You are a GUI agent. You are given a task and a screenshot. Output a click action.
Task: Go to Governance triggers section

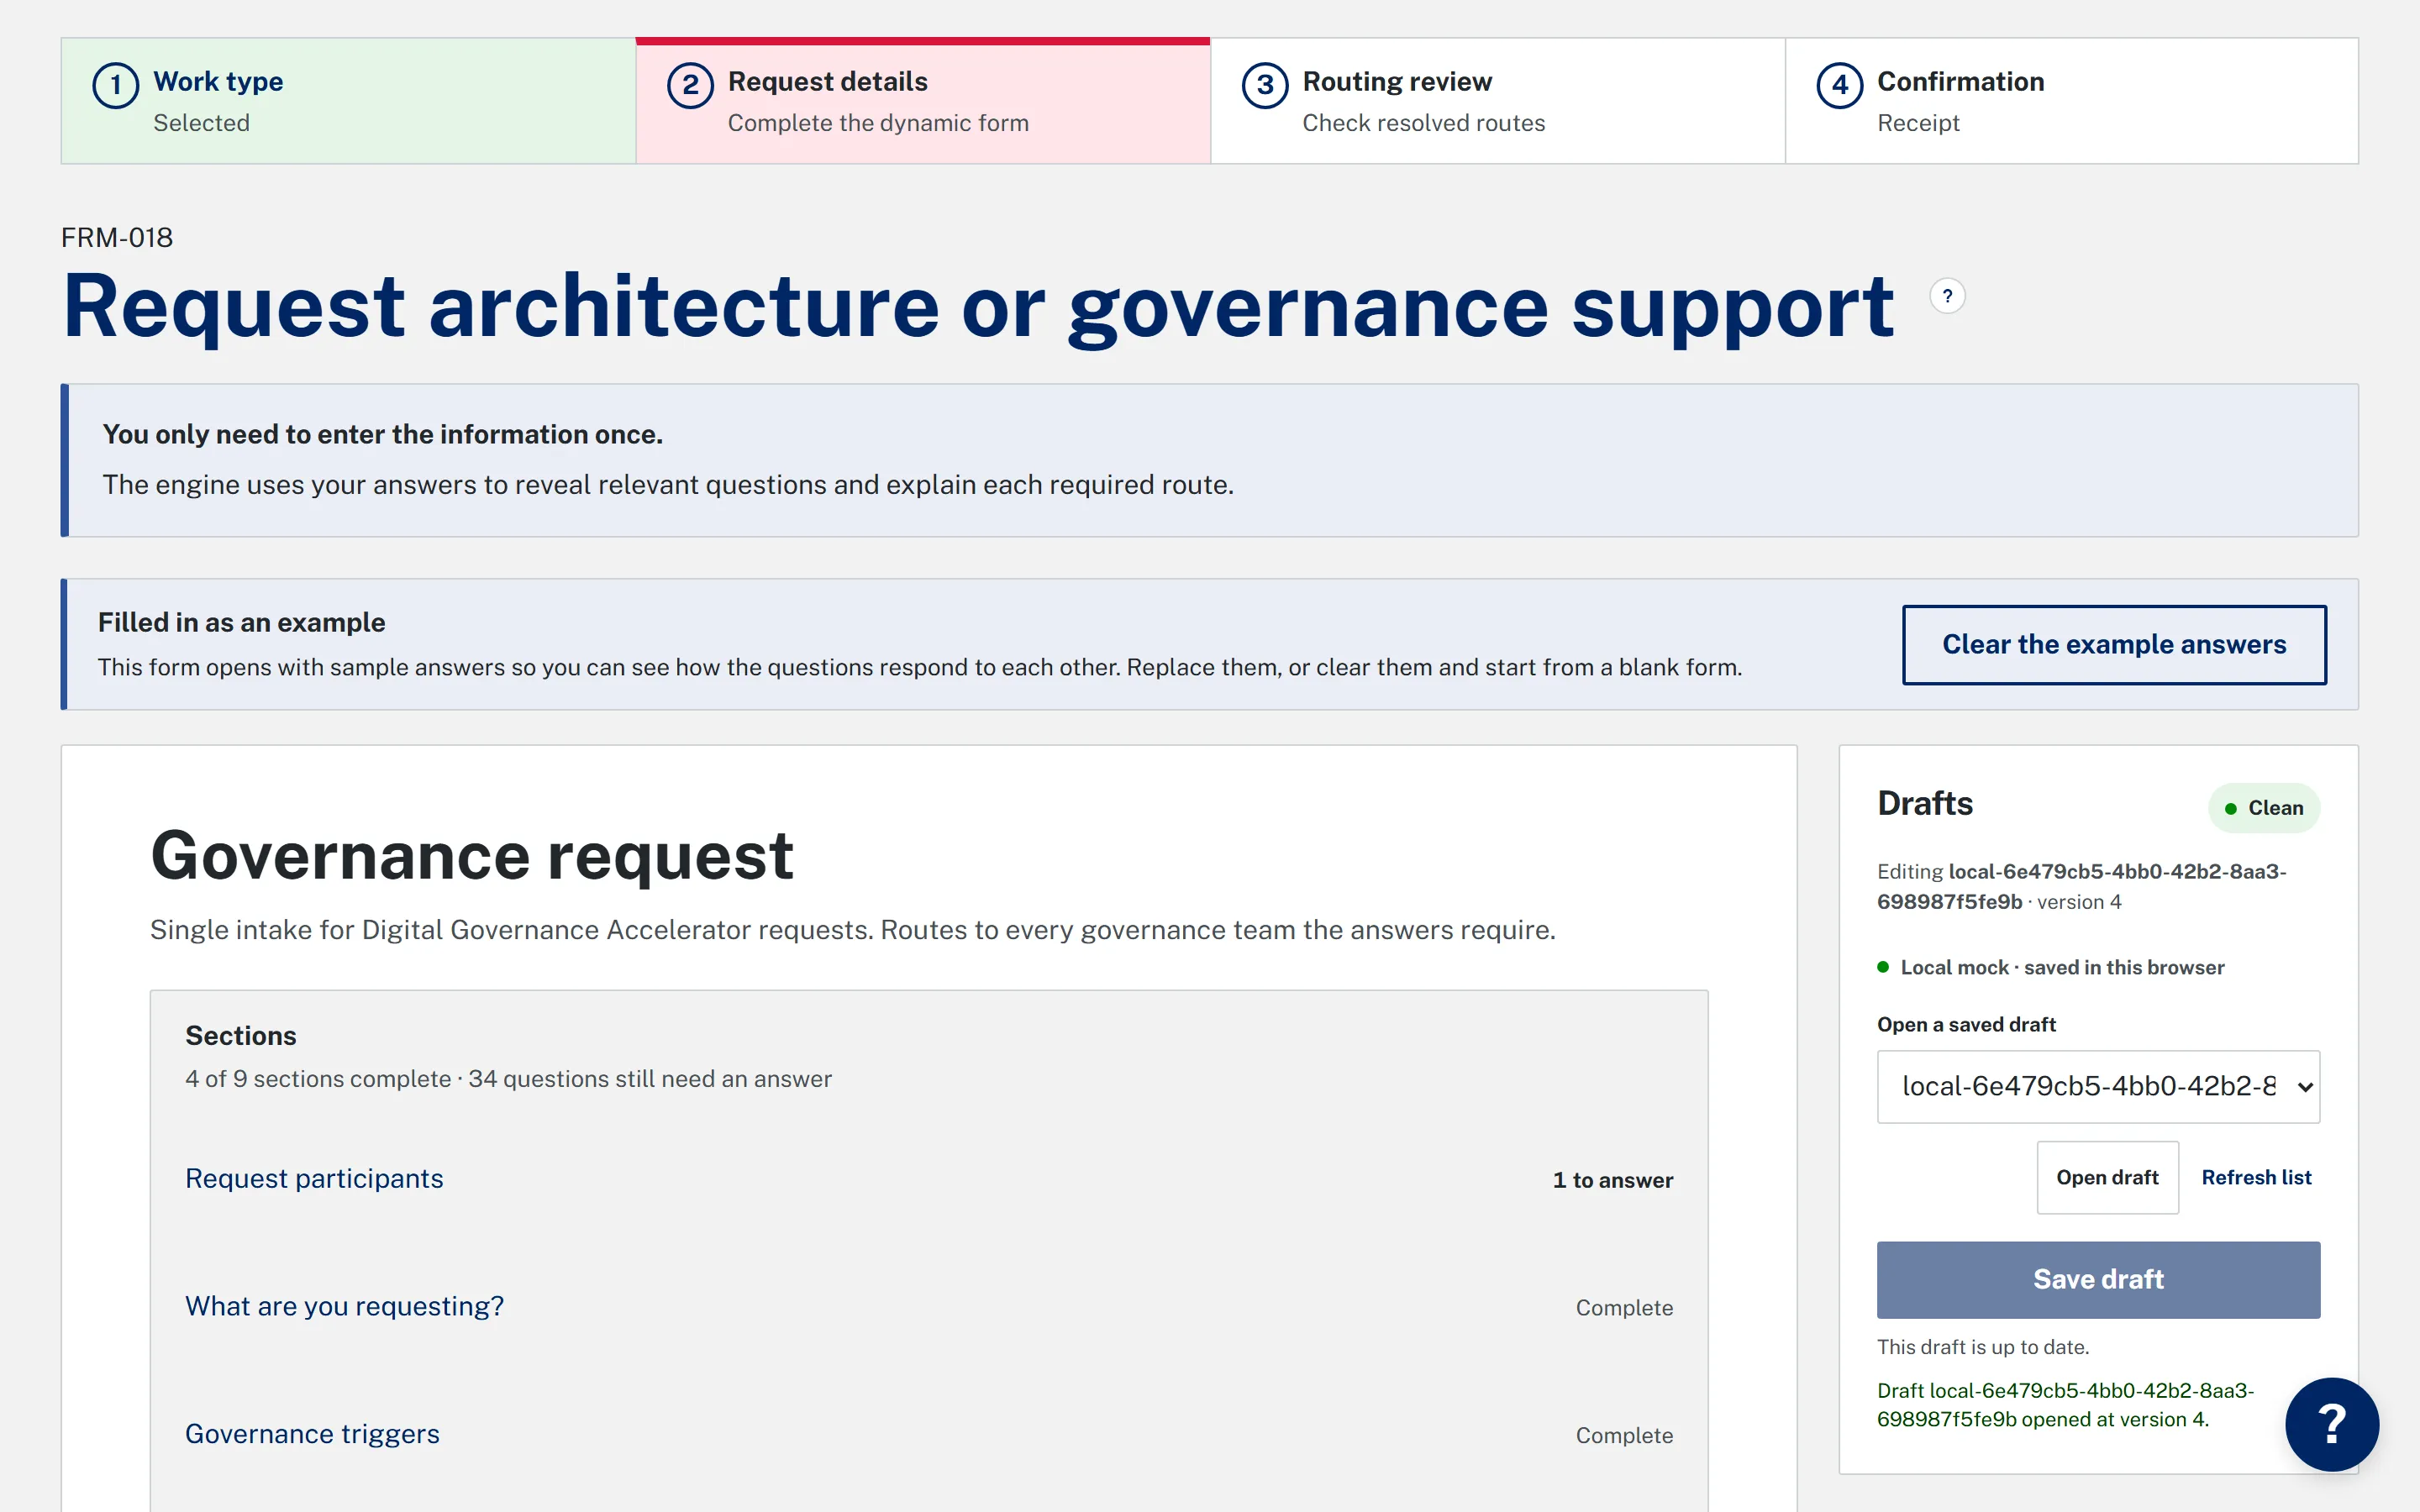point(312,1434)
